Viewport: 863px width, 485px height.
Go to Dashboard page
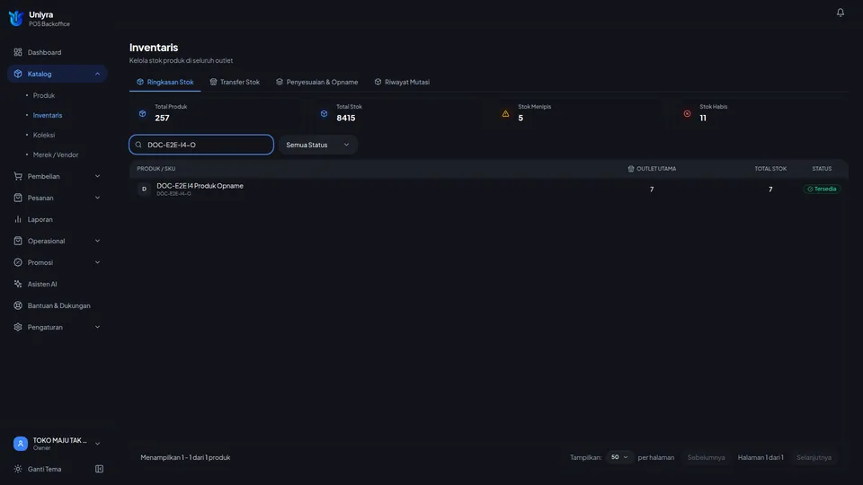(x=58, y=52)
